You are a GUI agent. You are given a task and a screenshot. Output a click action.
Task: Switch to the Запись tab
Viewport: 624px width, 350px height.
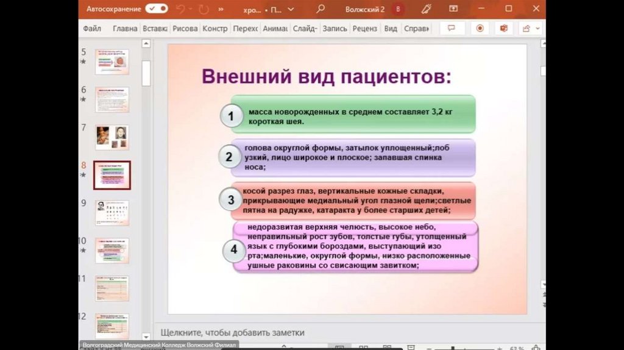(x=335, y=29)
